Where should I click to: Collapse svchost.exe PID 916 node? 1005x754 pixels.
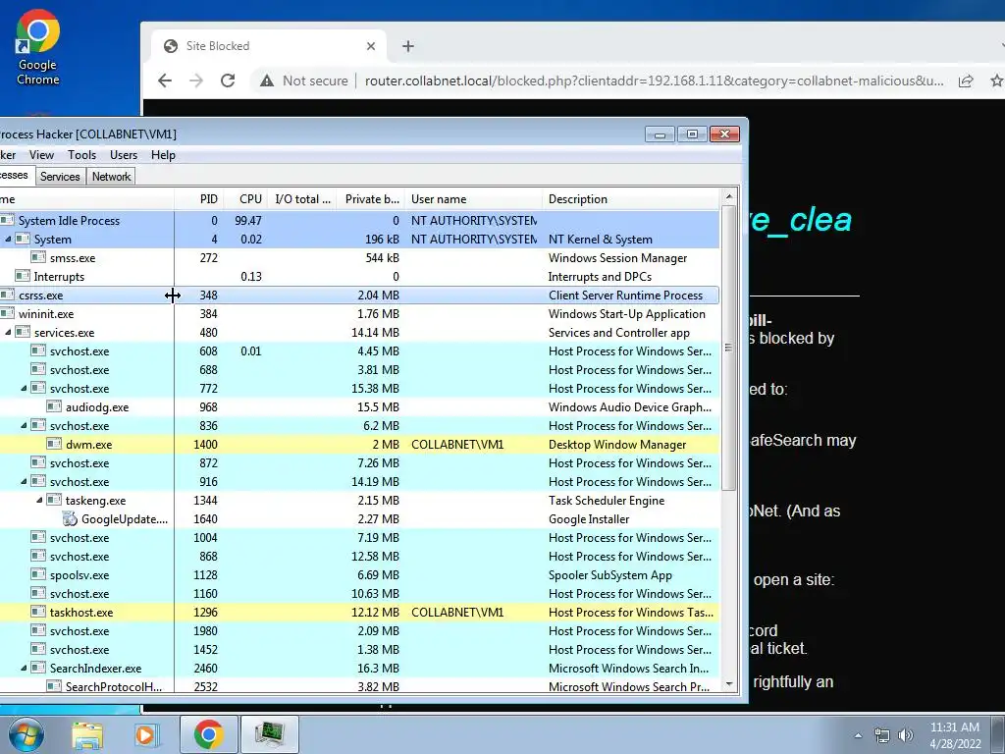pos(24,481)
